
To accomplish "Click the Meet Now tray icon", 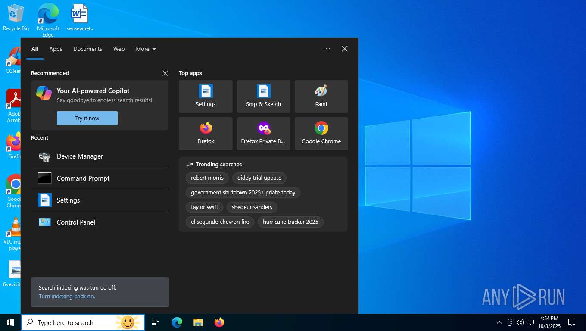I will (x=510, y=322).
